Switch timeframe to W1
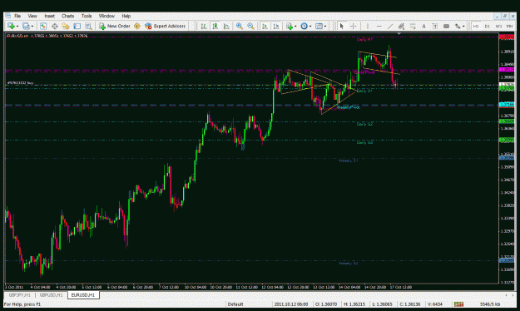This screenshot has width=520, height=311. (498, 26)
